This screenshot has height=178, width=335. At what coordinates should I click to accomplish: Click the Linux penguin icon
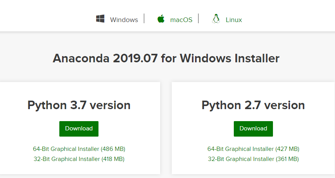tap(216, 19)
